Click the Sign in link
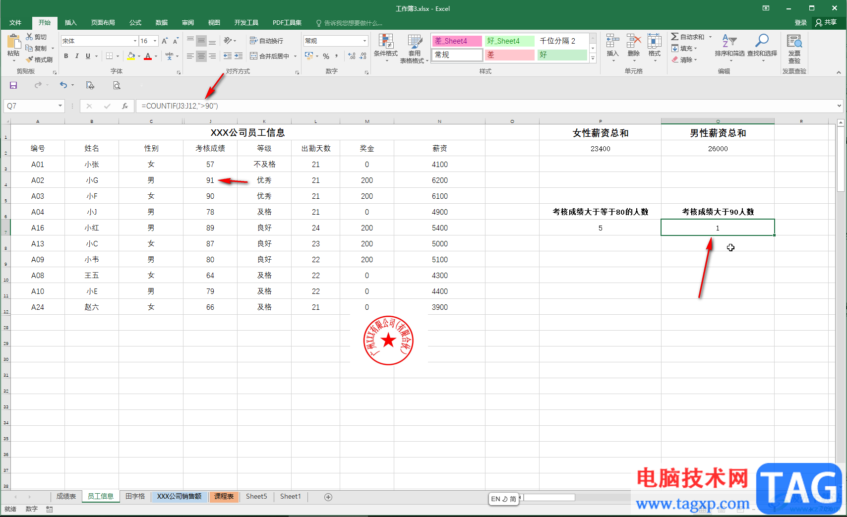The height and width of the screenshot is (517, 847). tap(800, 22)
